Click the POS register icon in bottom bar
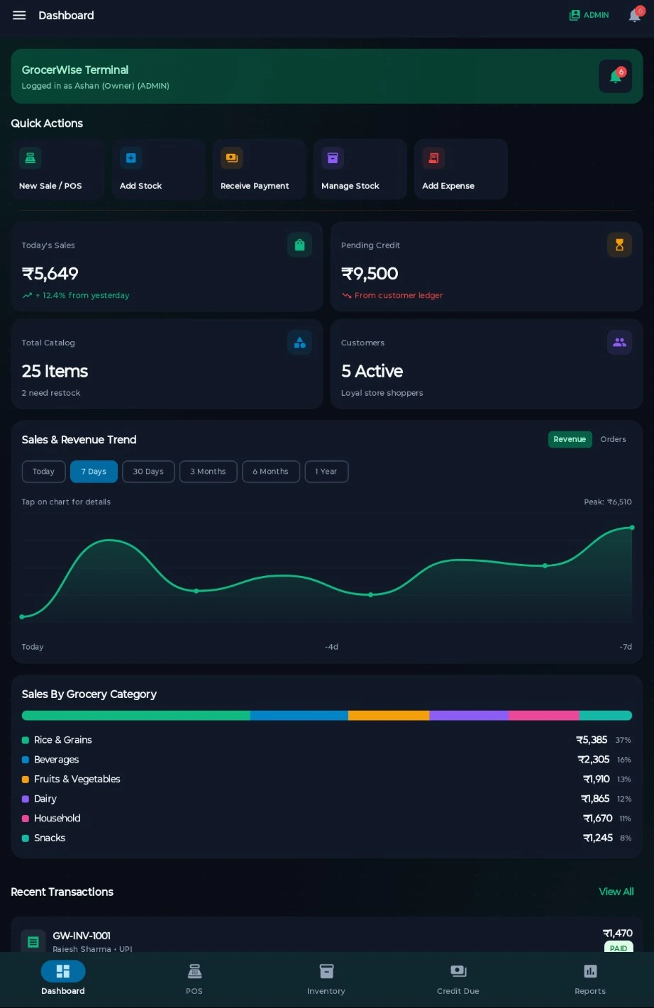This screenshot has height=1008, width=654. click(x=194, y=971)
